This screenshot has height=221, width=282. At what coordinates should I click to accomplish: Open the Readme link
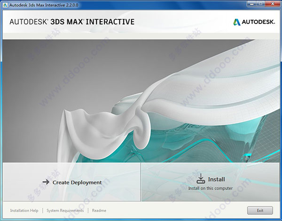point(99,210)
